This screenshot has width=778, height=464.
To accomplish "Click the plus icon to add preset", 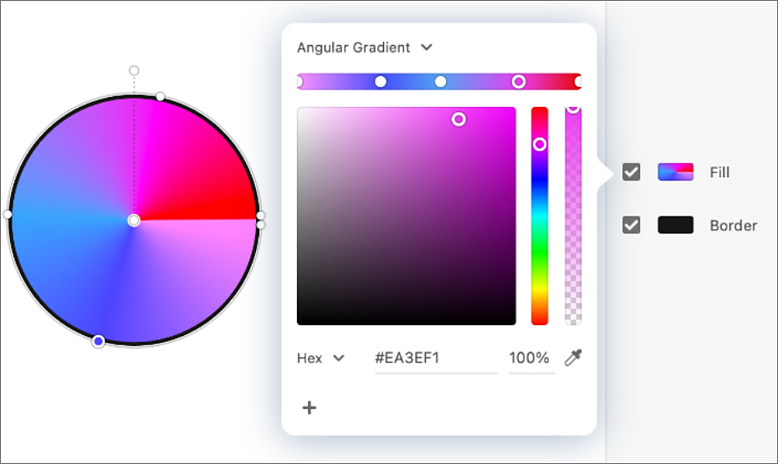I will [310, 407].
